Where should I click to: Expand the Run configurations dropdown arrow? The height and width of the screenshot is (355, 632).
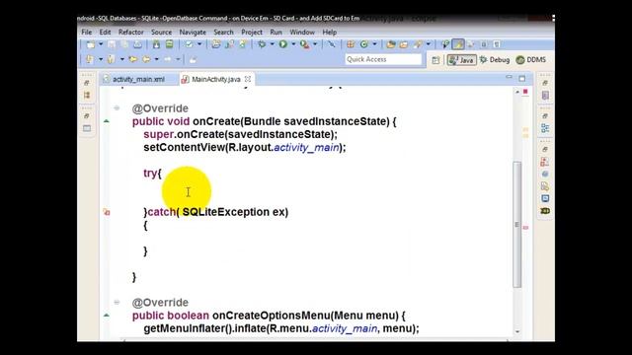(293, 44)
